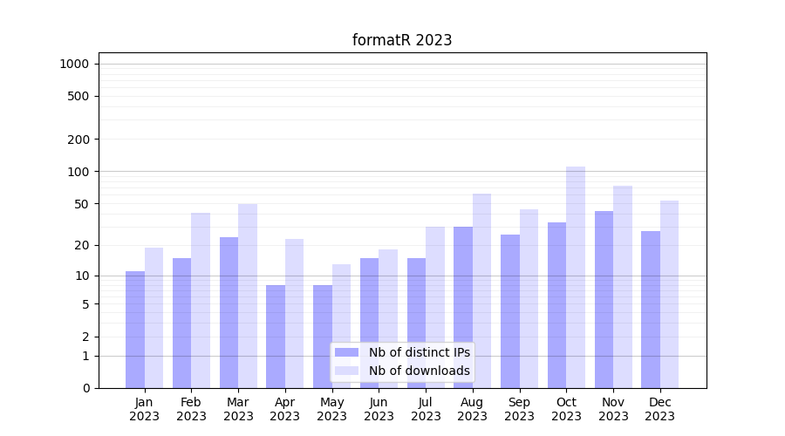Click the Oct 2023 x-axis label

point(566,409)
